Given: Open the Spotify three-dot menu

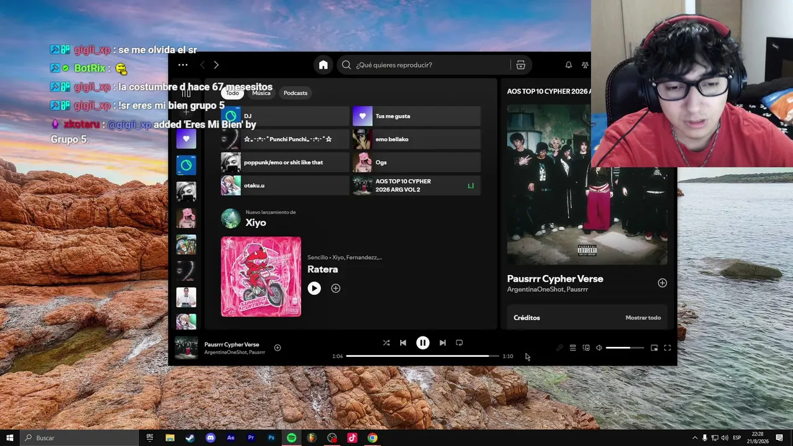Looking at the screenshot, I should point(183,65).
